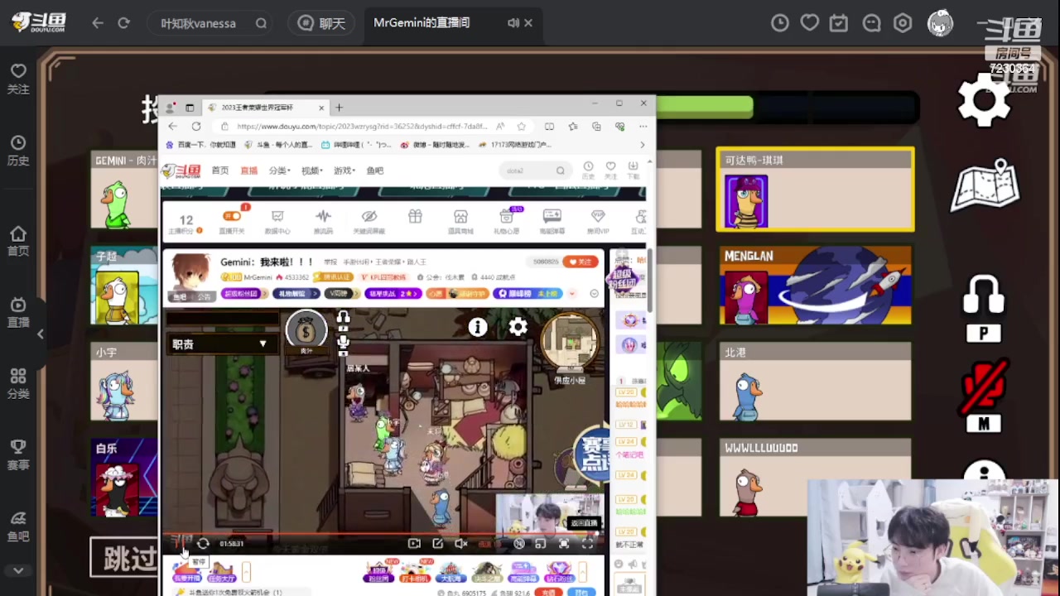Open the map icon in the Goose game
Screen dimensions: 1060x596
[x=985, y=187]
